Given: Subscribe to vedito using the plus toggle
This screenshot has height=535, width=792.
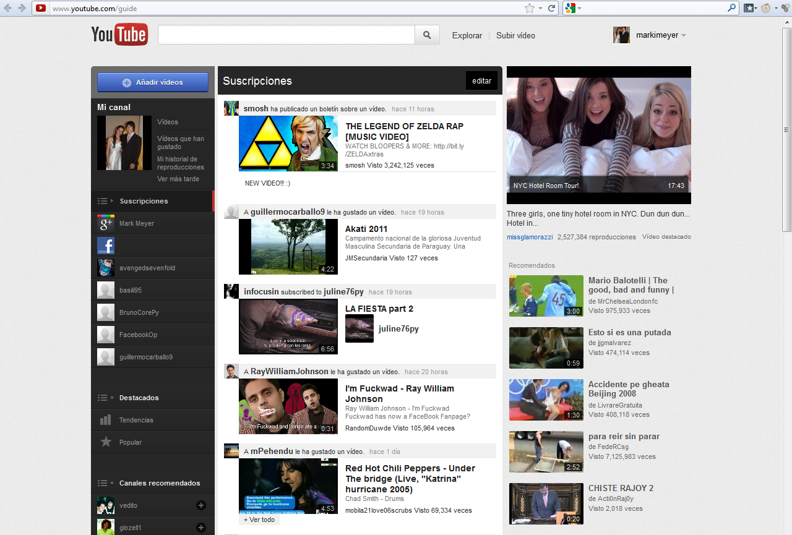Looking at the screenshot, I should (200, 505).
